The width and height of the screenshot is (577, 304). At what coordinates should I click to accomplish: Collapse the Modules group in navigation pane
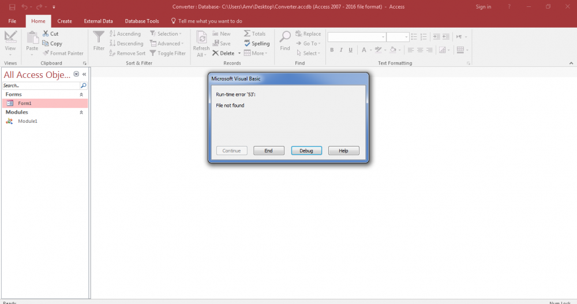click(81, 112)
